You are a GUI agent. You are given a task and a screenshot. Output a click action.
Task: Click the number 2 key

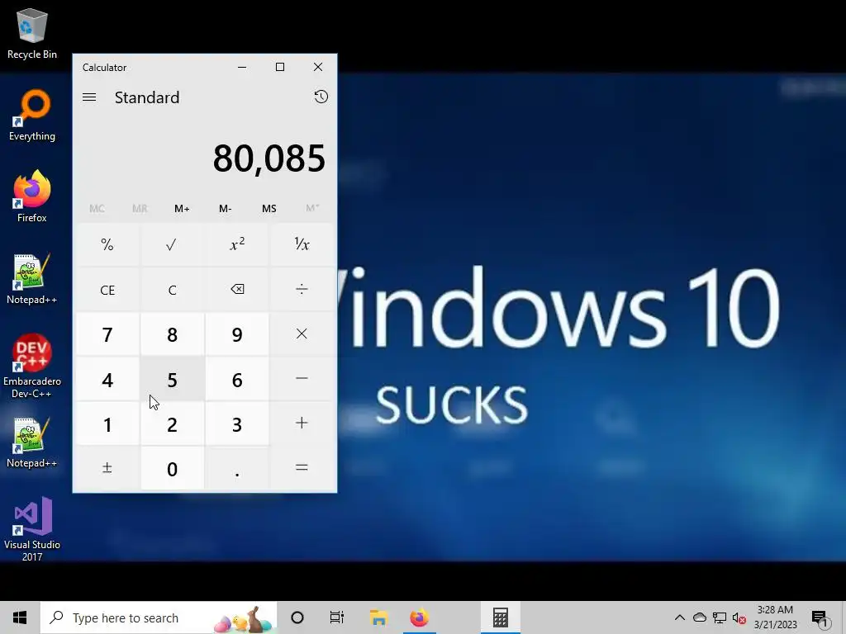coord(172,423)
